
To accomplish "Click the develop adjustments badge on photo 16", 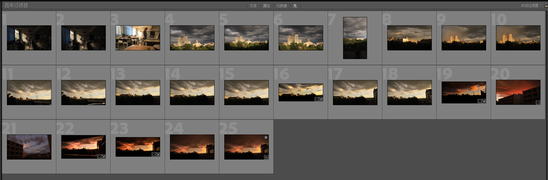I will coord(321,99).
